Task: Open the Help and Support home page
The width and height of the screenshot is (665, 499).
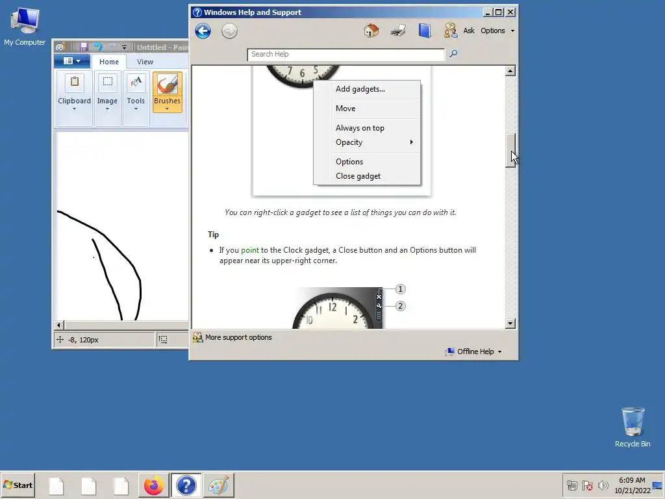Action: tap(371, 31)
